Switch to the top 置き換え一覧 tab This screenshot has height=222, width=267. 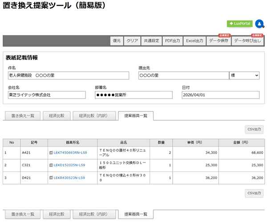tap(23, 115)
